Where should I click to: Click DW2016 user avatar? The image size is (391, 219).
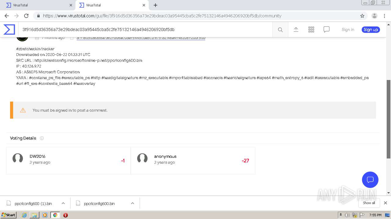point(18,158)
